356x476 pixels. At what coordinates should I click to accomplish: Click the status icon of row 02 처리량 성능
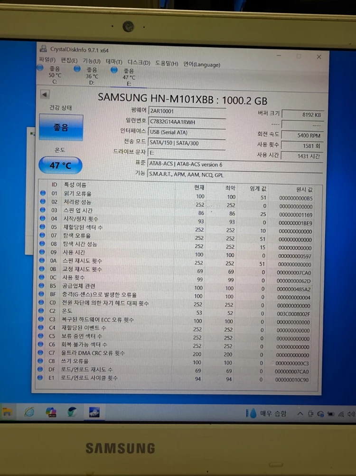pos(43,201)
